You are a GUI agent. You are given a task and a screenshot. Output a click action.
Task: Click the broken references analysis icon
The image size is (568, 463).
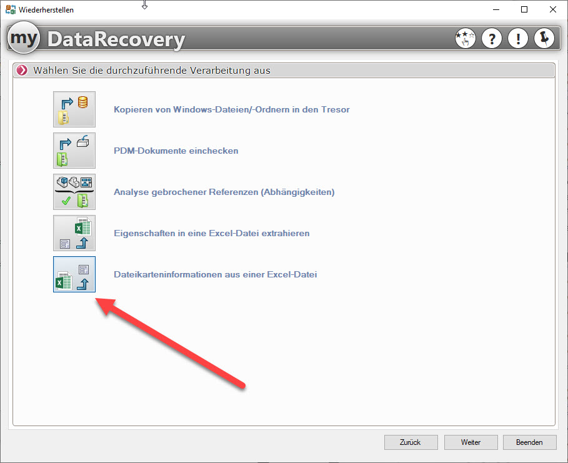click(x=74, y=192)
